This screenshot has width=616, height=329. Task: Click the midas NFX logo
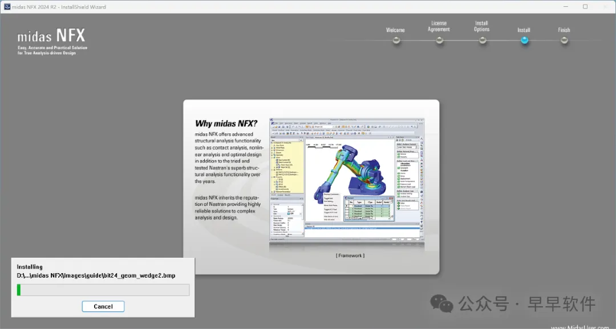pyautogui.click(x=51, y=36)
